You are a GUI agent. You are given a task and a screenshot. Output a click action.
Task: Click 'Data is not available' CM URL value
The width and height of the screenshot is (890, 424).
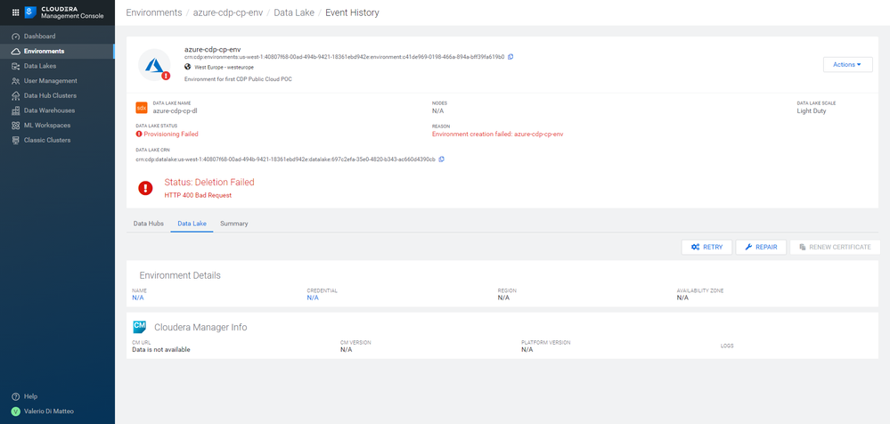click(161, 350)
